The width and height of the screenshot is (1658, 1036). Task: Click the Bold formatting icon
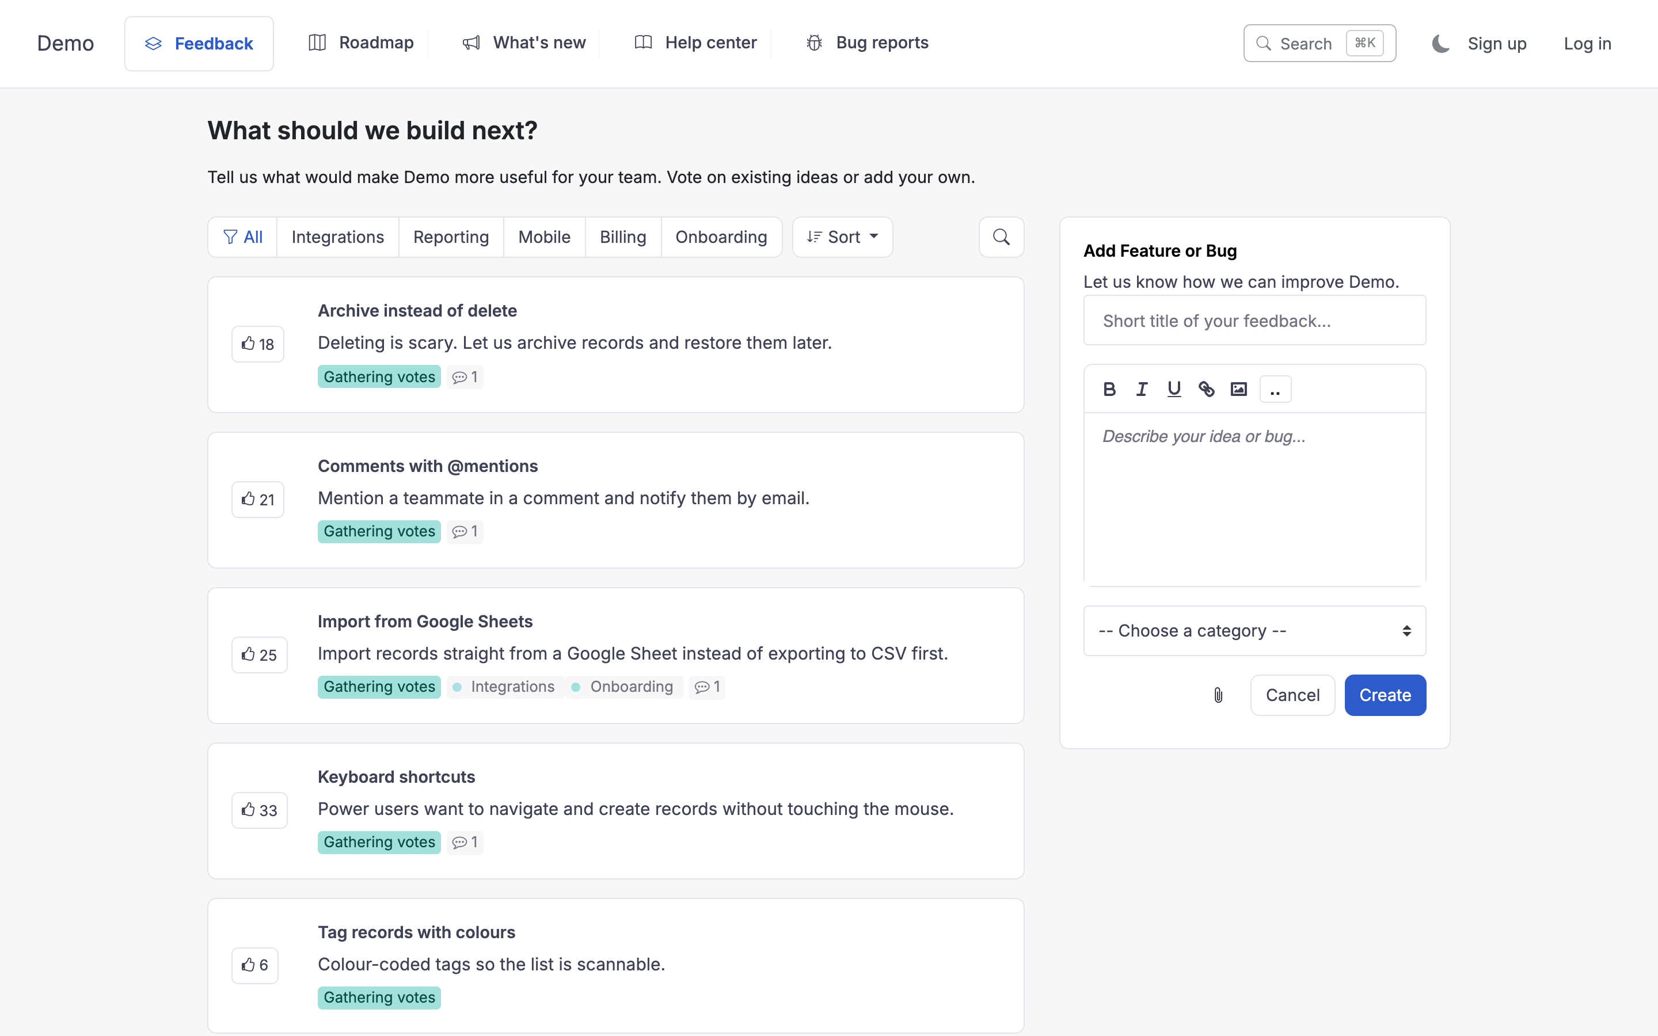1109,389
